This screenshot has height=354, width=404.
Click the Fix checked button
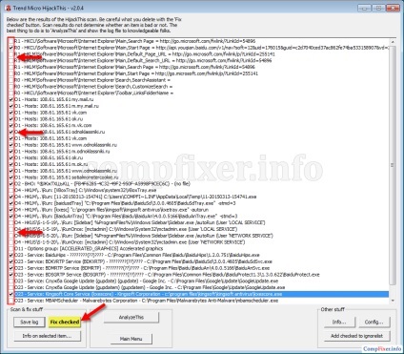pos(65,322)
